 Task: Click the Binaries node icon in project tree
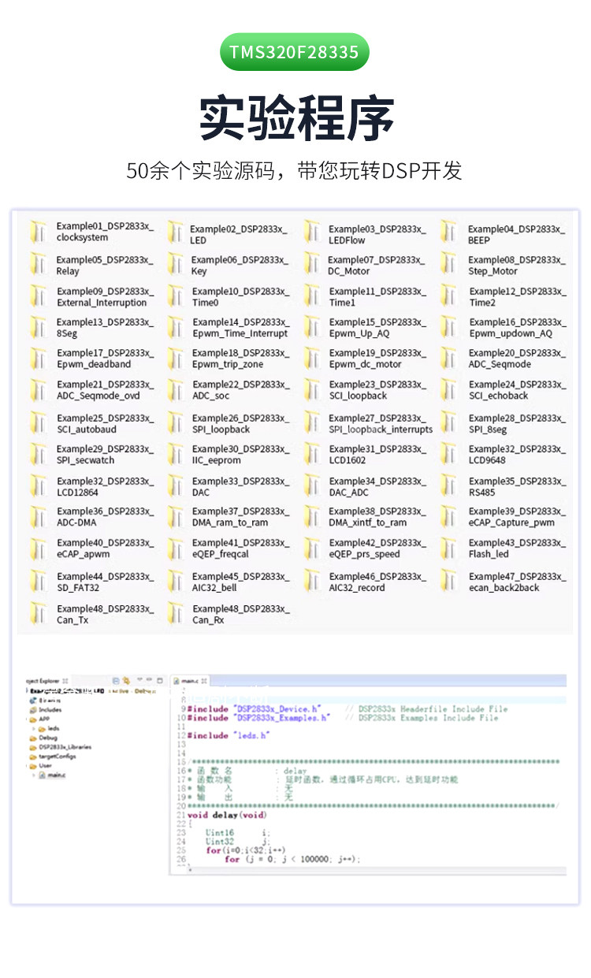[x=32, y=701]
